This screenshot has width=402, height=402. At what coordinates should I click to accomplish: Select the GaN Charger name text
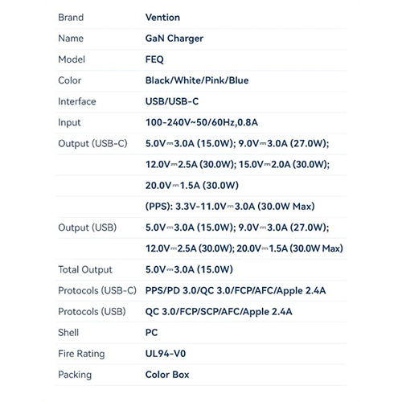[x=174, y=39]
